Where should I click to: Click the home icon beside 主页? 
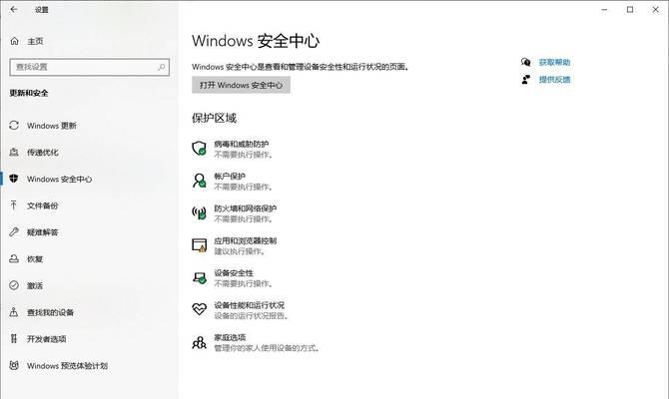15,41
